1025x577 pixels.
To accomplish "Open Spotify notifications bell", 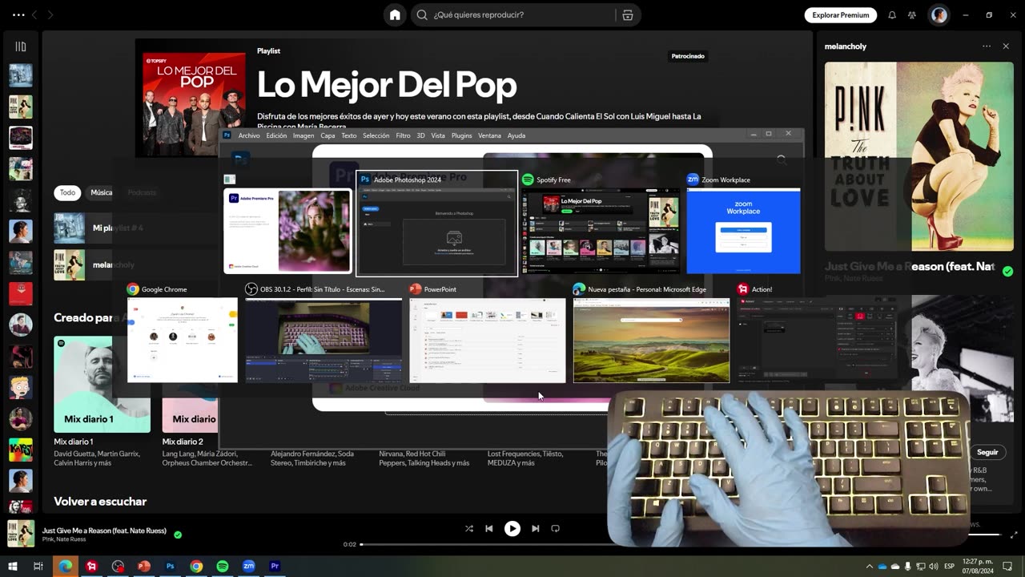I will [892, 14].
